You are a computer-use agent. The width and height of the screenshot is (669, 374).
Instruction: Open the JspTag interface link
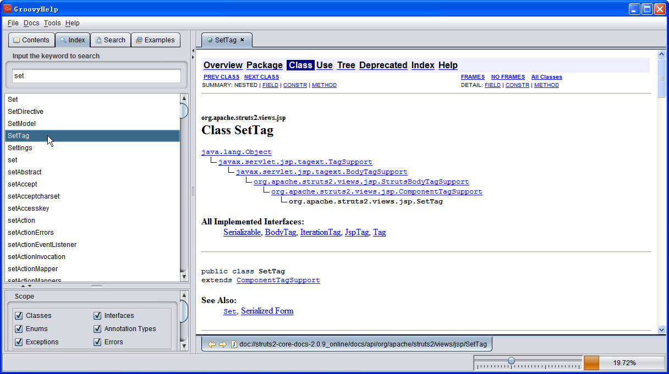coord(357,232)
